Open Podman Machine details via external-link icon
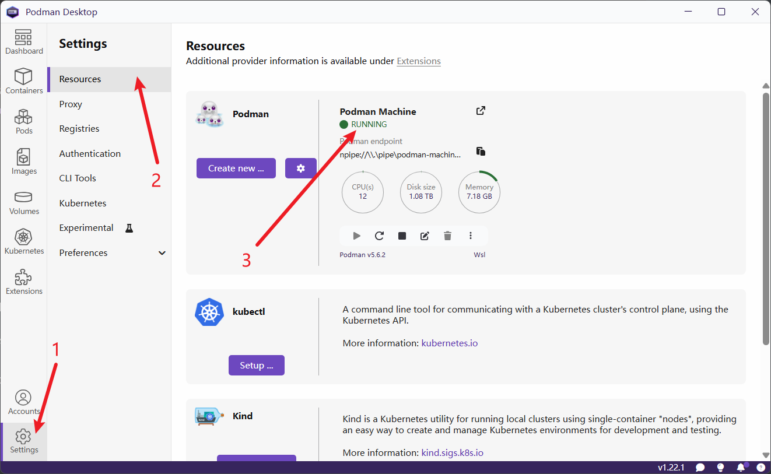 pos(481,111)
